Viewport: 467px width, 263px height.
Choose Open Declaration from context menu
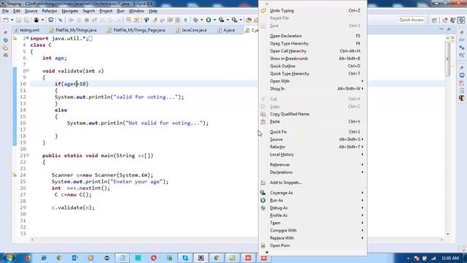pyautogui.click(x=313, y=36)
